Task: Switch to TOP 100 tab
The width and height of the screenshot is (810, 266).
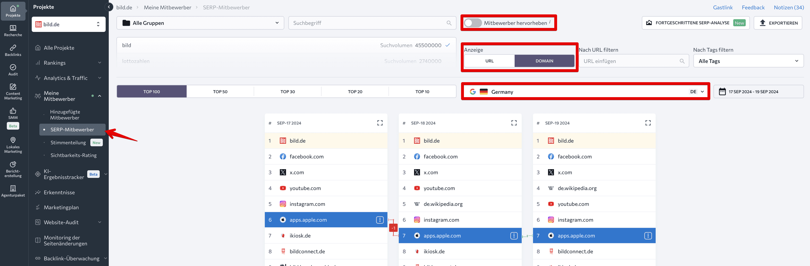Action: click(x=152, y=91)
